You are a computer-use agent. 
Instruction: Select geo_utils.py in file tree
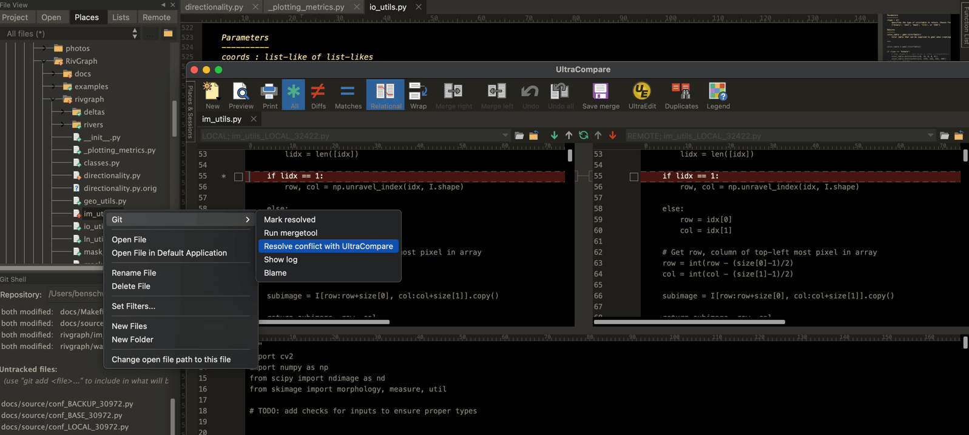(105, 201)
